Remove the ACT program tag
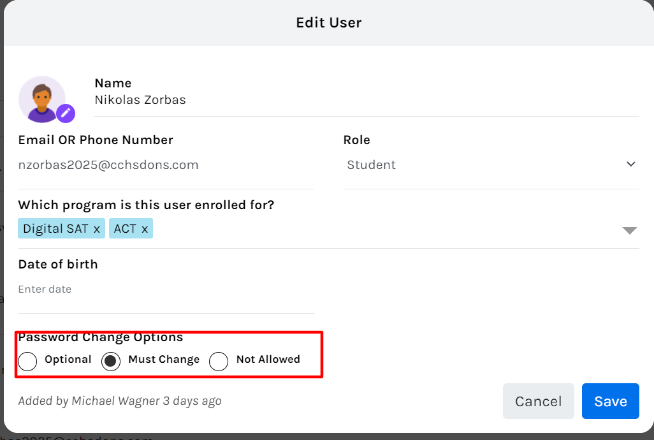Image resolution: width=654 pixels, height=440 pixels. click(145, 229)
